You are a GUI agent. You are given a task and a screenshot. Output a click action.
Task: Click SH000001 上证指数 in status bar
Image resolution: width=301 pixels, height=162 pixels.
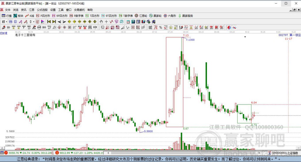[285, 153]
